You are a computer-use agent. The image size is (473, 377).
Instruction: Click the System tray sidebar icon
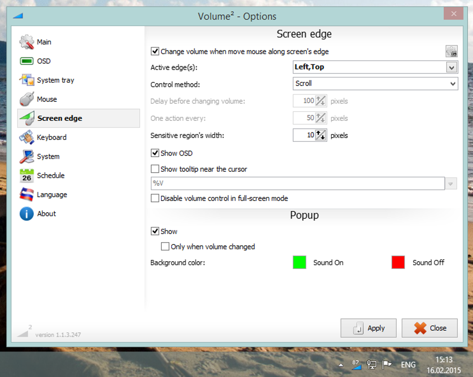click(26, 80)
